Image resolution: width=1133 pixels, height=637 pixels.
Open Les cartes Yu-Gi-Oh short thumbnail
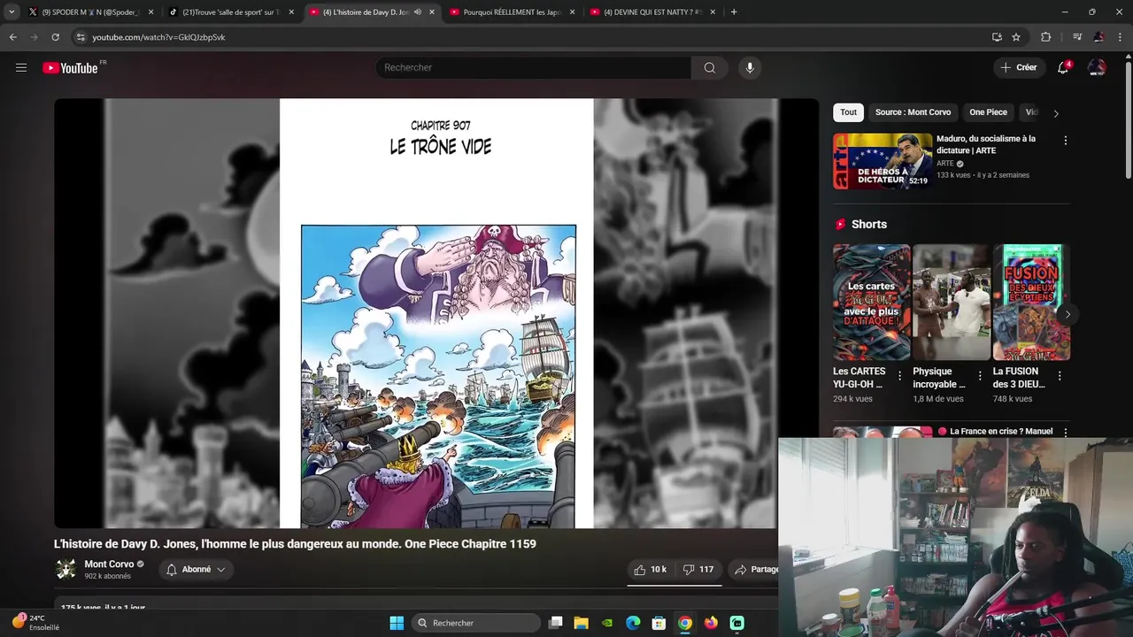click(872, 303)
